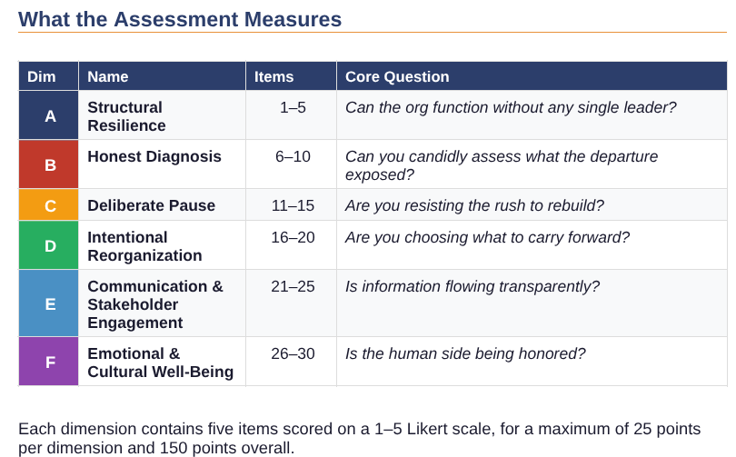This screenshot has height=457, width=736.
Task: Select the red dimension B cell
Action: pyautogui.click(x=50, y=165)
